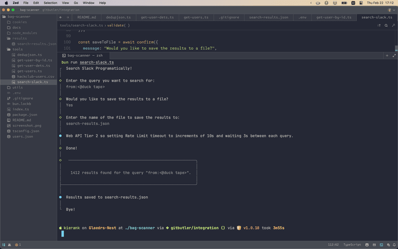
Task: Go forward using the right arrow
Action: pos(67,17)
